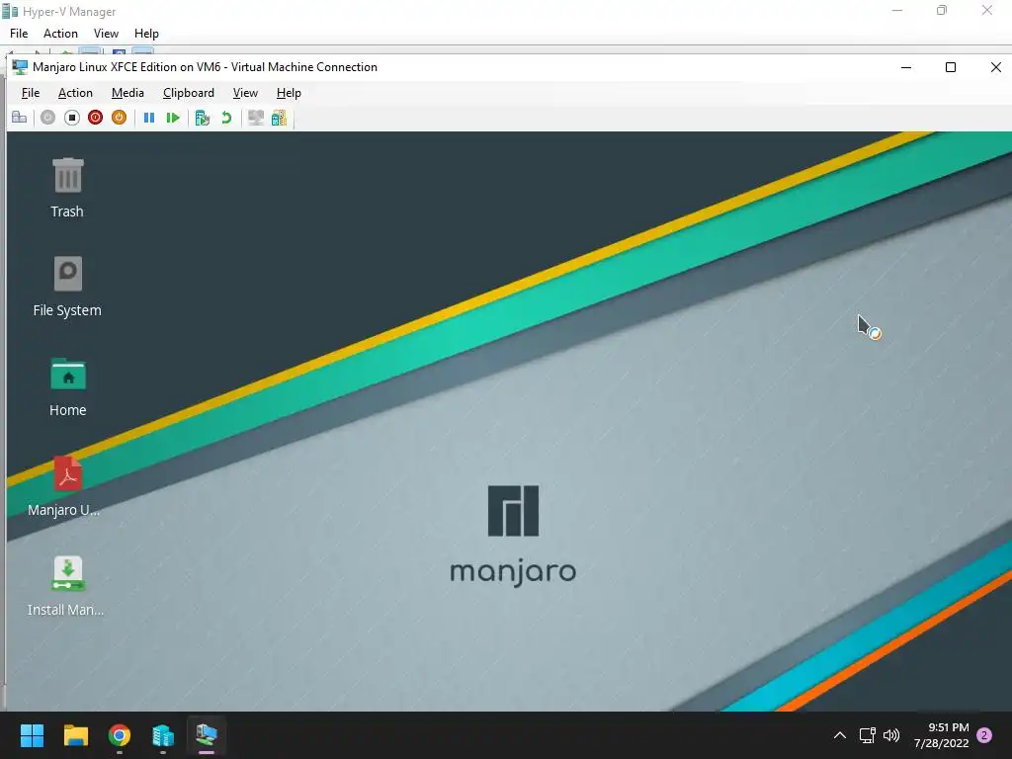Click the volume speaker tray icon
The width and height of the screenshot is (1012, 759).
[891, 735]
